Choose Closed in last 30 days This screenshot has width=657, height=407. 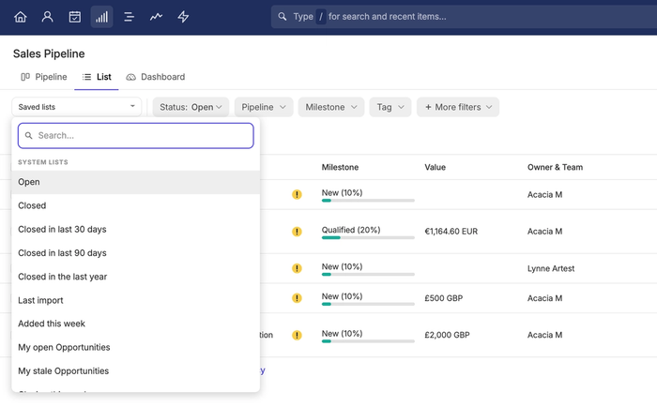click(x=136, y=230)
